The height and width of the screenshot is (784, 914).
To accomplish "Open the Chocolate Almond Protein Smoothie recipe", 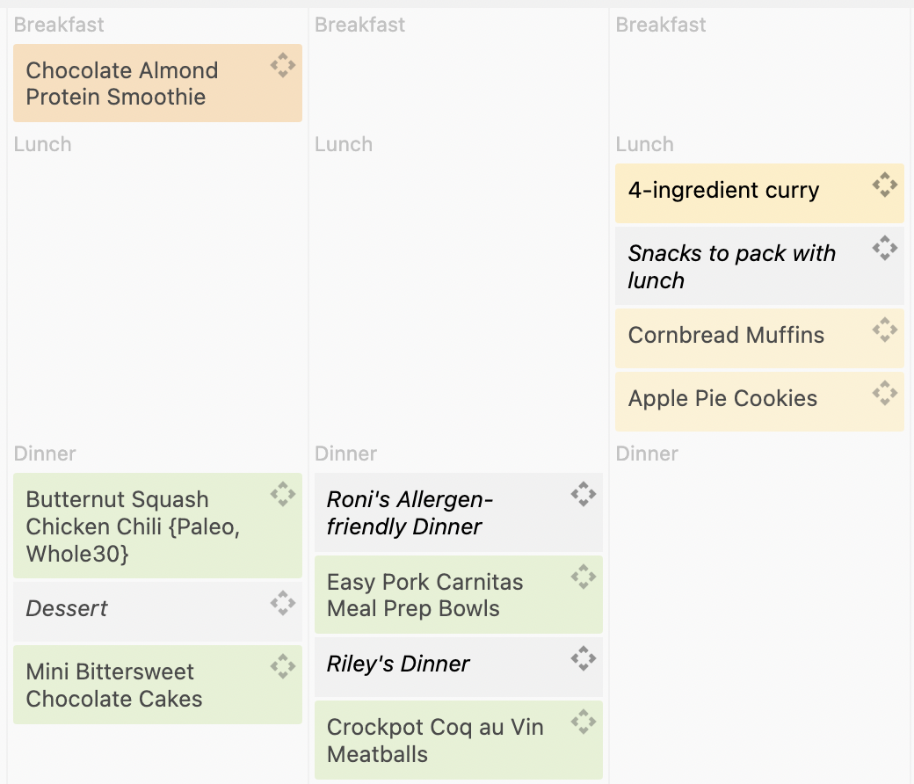I will (122, 83).
